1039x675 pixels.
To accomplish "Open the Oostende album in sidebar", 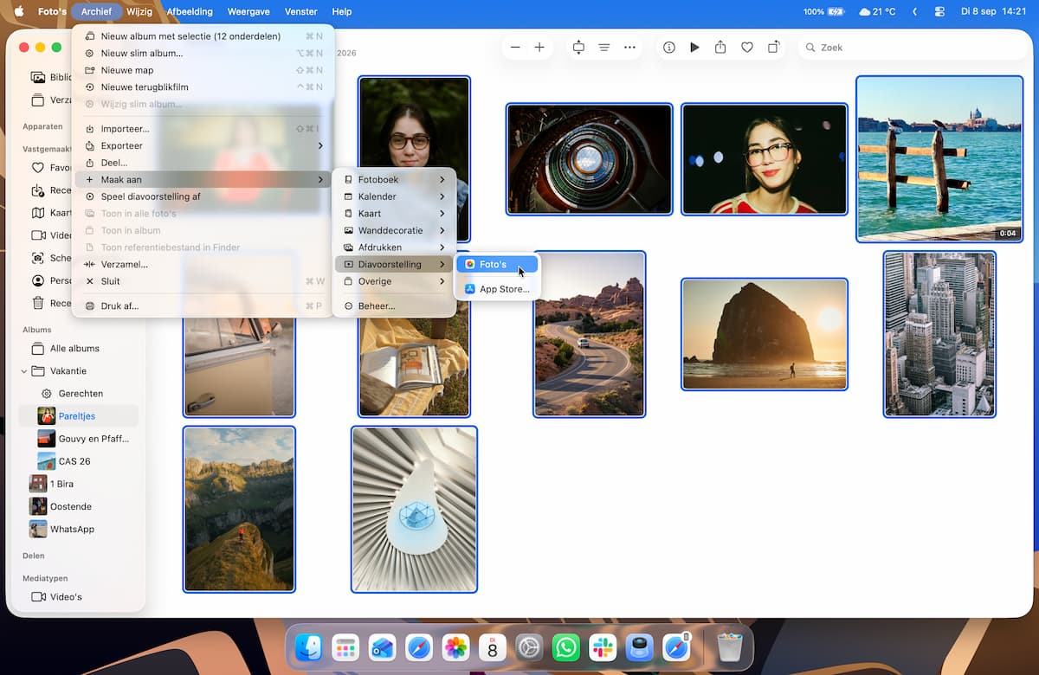I will (78, 506).
